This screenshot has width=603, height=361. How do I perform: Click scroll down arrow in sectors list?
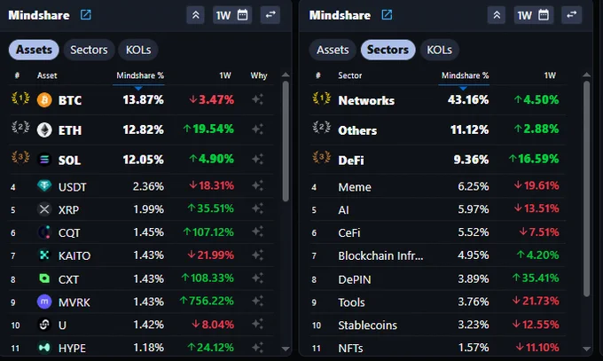586,349
